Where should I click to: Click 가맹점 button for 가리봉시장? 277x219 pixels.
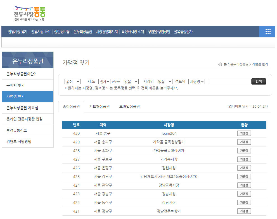click(244, 159)
